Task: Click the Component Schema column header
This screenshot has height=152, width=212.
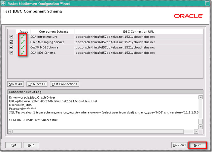Action: (53, 32)
